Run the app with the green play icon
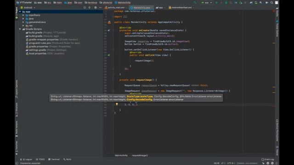The height and width of the screenshot is (165, 294). point(216,3)
